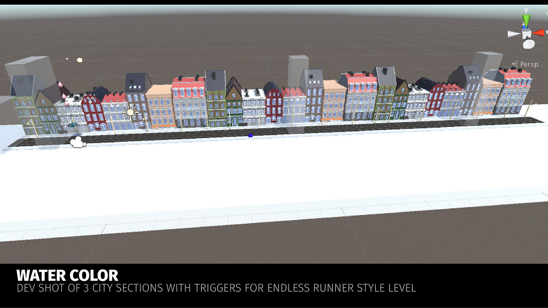Select the sun directional light gizmo
This screenshot has width=548, height=308.
(x=130, y=112)
